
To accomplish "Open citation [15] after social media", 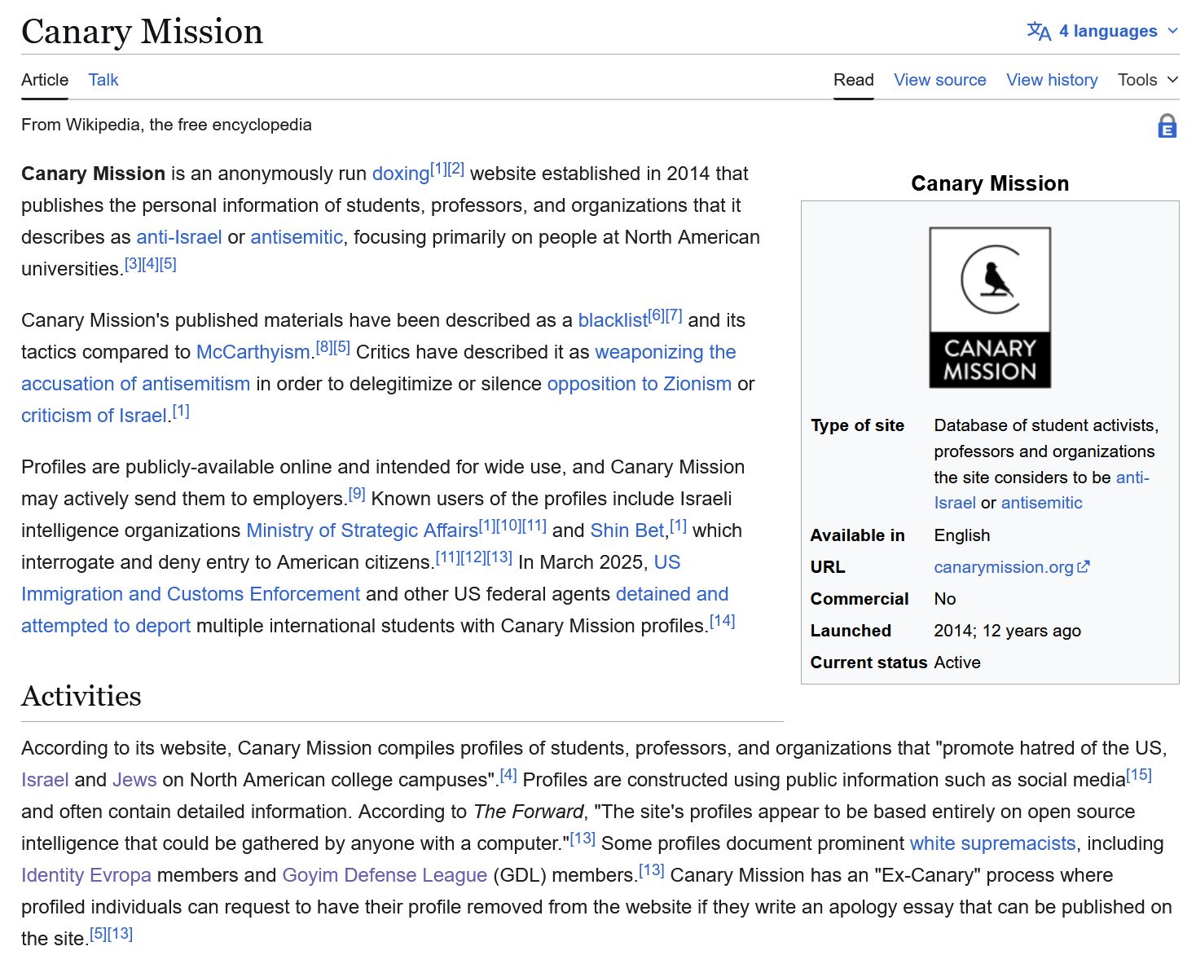I will click(1139, 775).
